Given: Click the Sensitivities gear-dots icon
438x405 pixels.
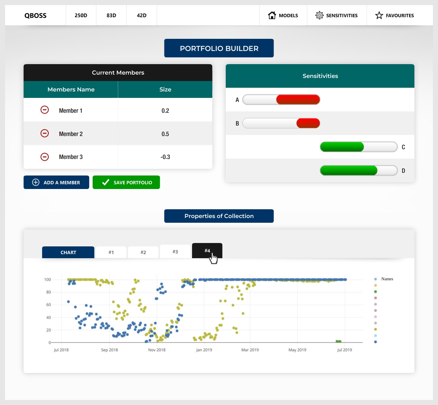Looking at the screenshot, I should point(319,15).
